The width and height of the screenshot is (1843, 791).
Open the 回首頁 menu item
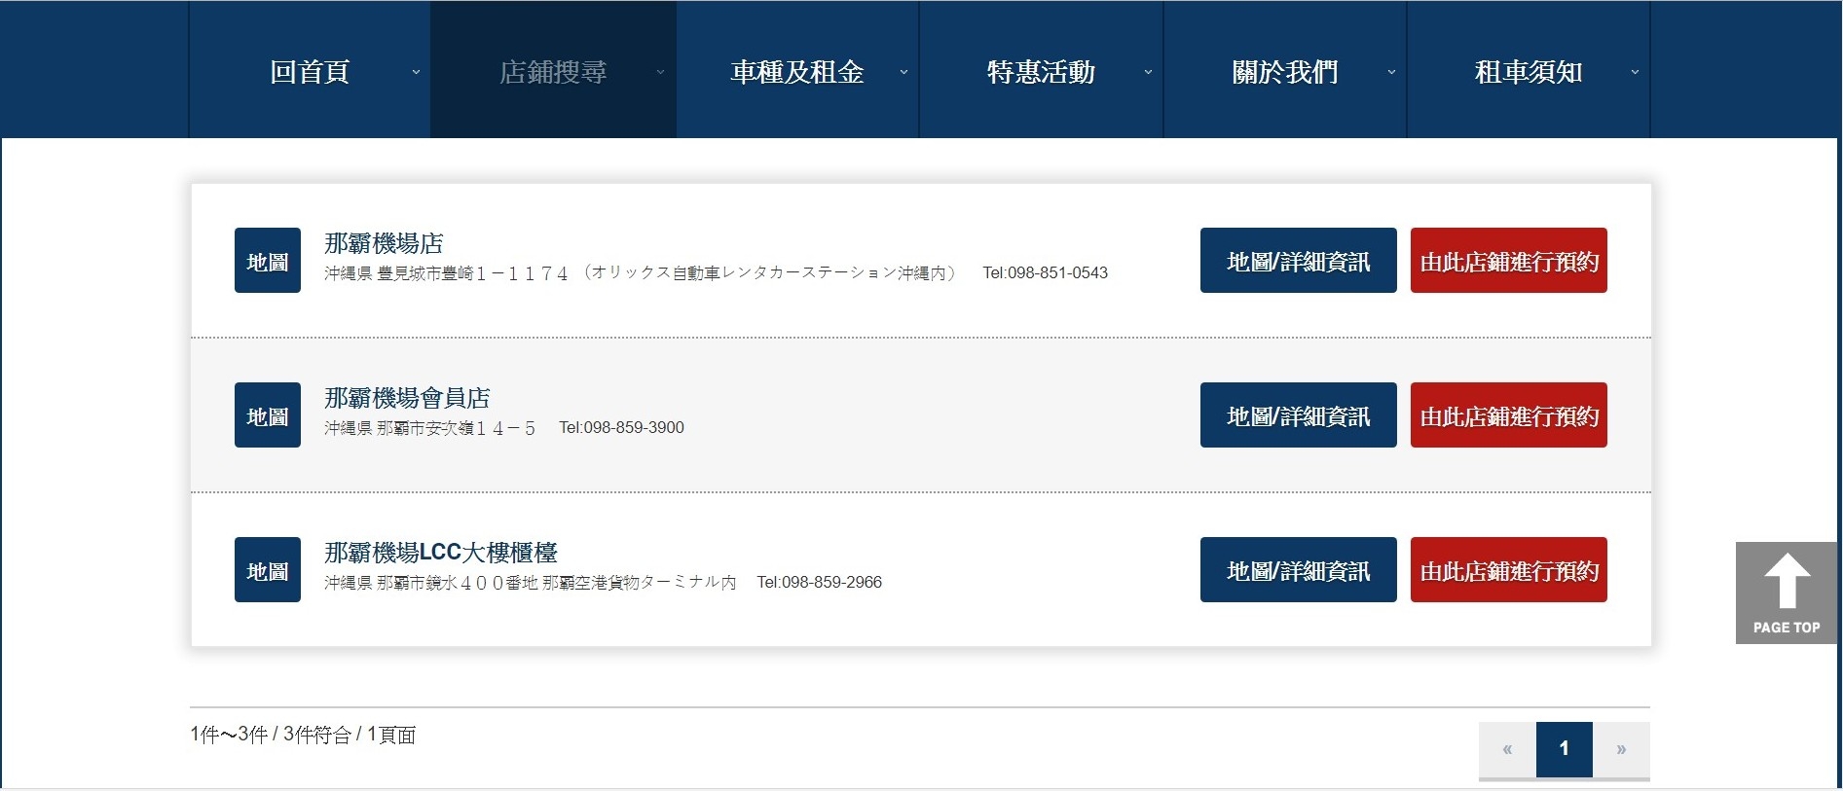coord(310,70)
